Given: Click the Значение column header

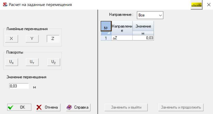Looking at the screenshot, I should (143, 26).
